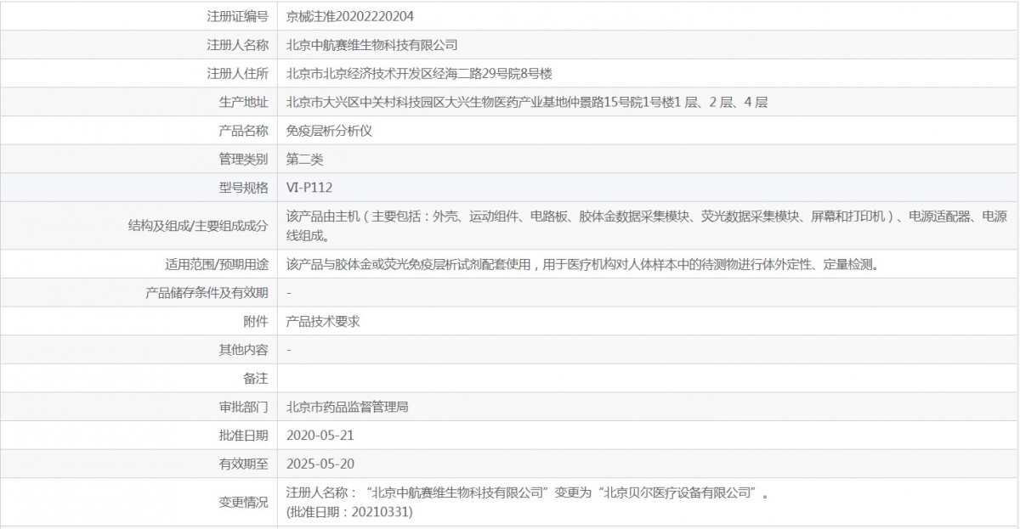Select the text (批准日期：20210331)
Viewport: 1020px width, 529px height.
click(x=350, y=512)
